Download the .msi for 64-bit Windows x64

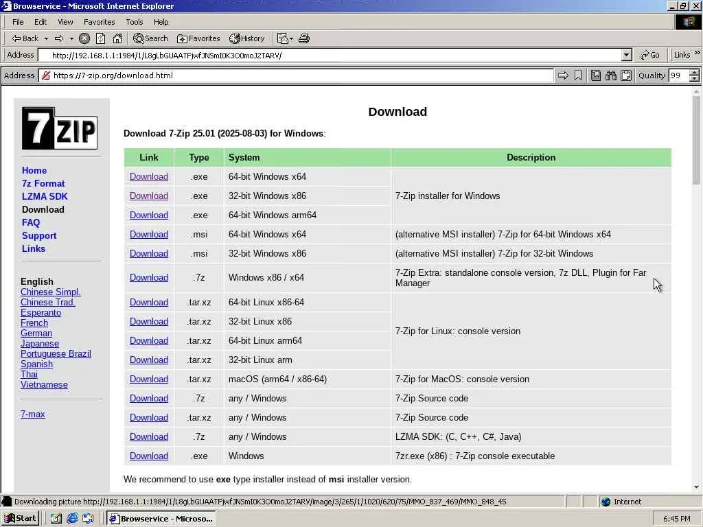tap(149, 235)
